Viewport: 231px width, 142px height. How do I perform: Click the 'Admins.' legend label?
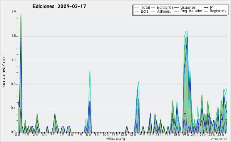[164, 11]
